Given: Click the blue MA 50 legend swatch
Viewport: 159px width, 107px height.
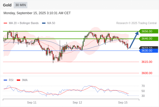Looking at the screenshot, I should [x=44, y=23].
